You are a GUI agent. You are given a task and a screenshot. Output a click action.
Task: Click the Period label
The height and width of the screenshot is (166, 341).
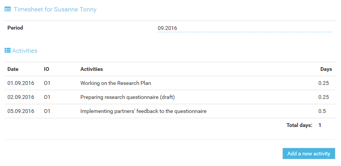click(x=15, y=28)
